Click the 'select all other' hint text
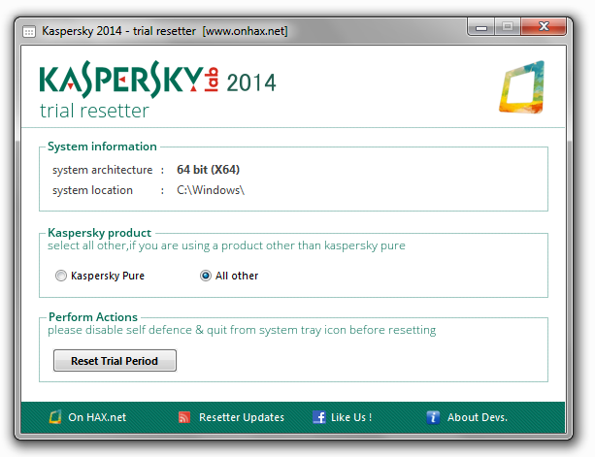595x457 pixels. (x=226, y=245)
